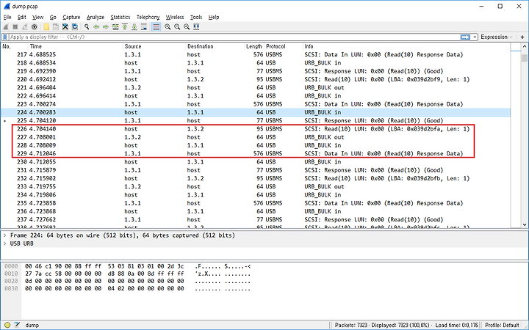Reset text zoom to normal size
The height and width of the screenshot is (330, 529).
click(x=187, y=27)
